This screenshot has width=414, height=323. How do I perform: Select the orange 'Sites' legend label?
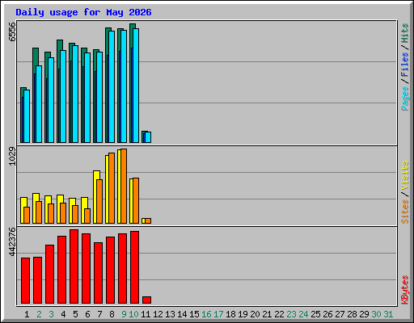coord(405,212)
